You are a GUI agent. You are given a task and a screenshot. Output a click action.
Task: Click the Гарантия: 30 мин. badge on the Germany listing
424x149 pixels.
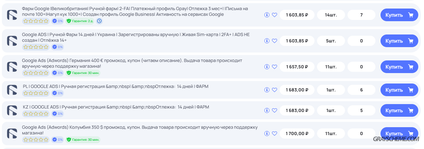click(x=83, y=73)
